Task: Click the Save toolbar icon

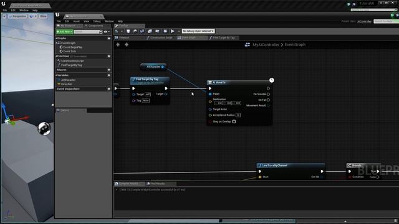Action: coord(128,31)
